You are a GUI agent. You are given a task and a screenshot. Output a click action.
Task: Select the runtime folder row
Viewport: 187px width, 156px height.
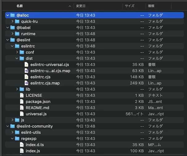click(92, 34)
